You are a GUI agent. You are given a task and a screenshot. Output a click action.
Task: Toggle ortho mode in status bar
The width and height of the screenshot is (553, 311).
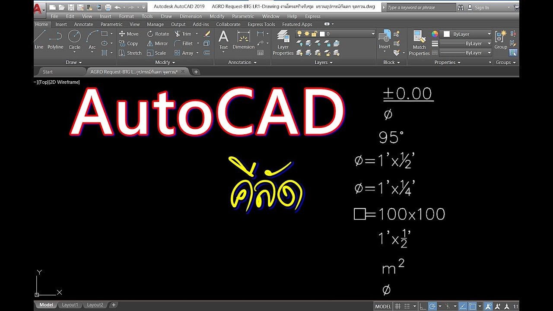click(423, 306)
